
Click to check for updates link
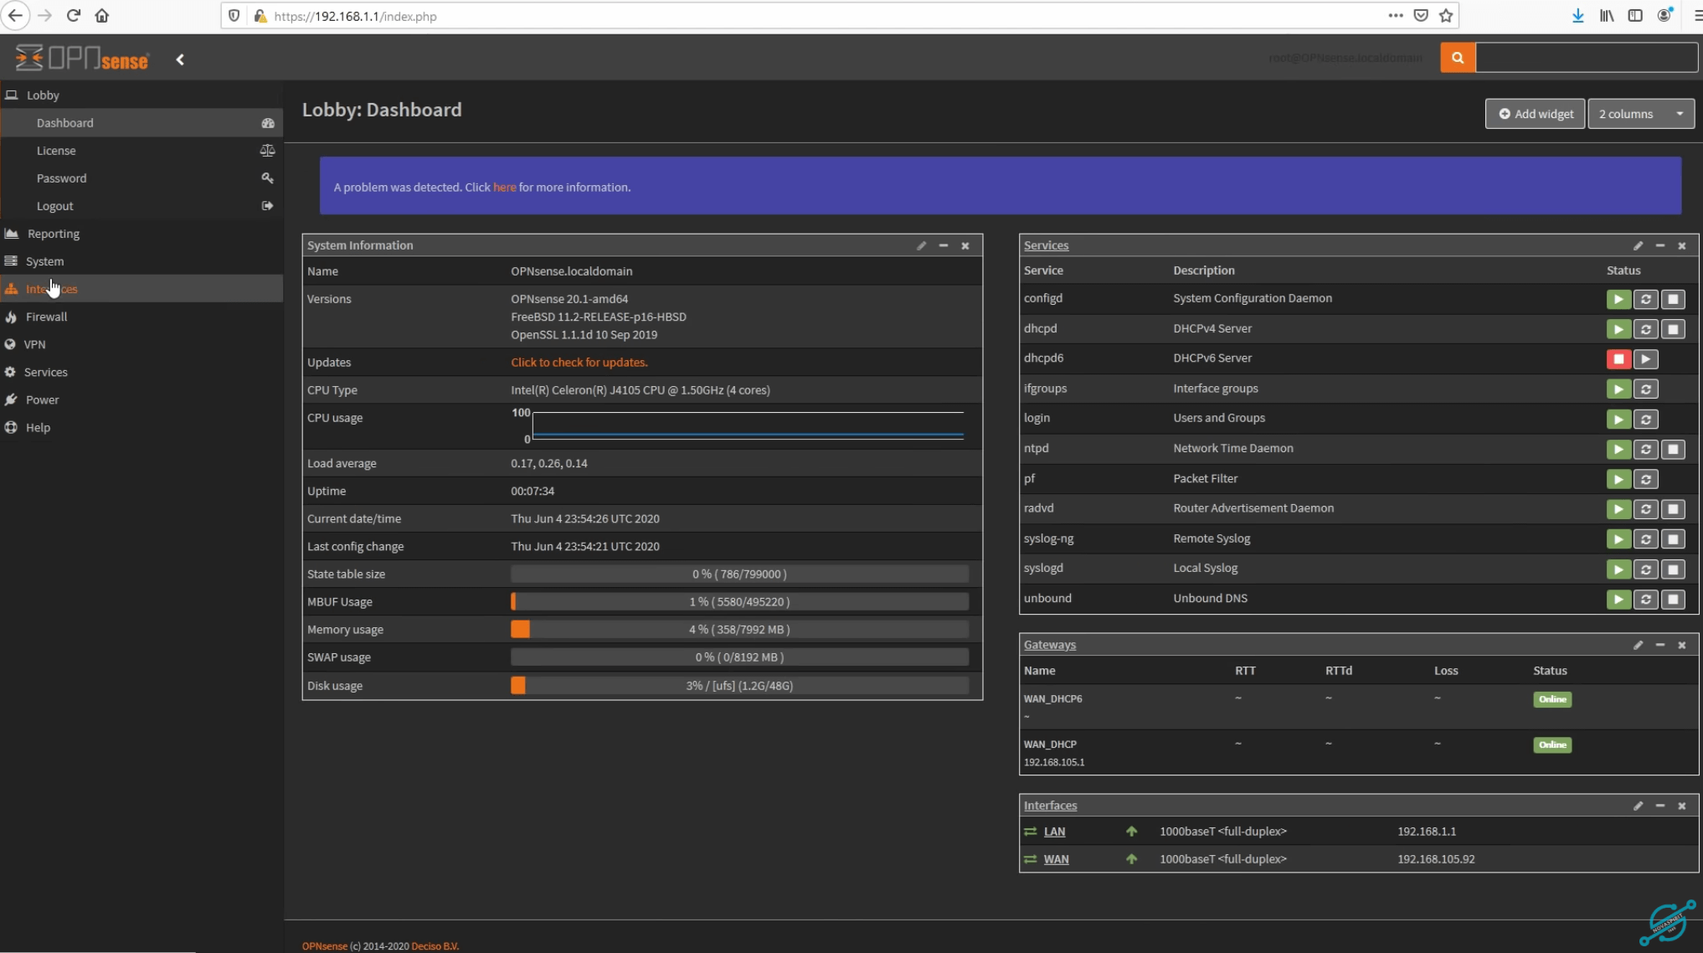[579, 361]
